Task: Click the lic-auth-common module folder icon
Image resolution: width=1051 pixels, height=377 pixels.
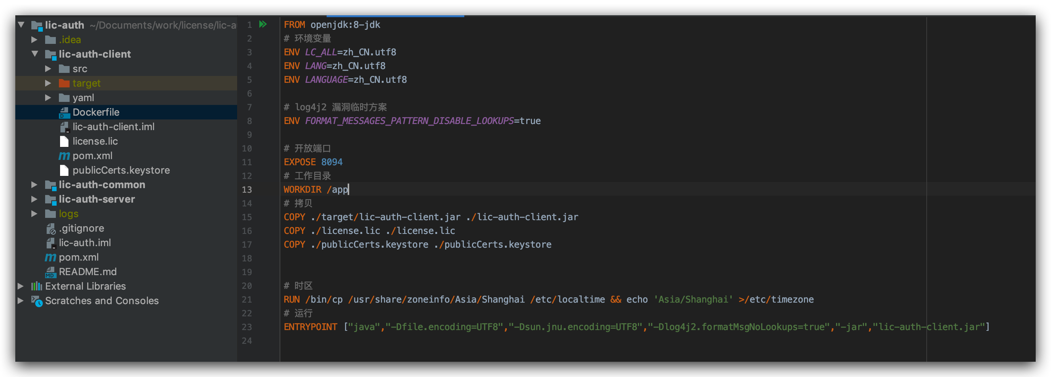Action: (x=50, y=185)
